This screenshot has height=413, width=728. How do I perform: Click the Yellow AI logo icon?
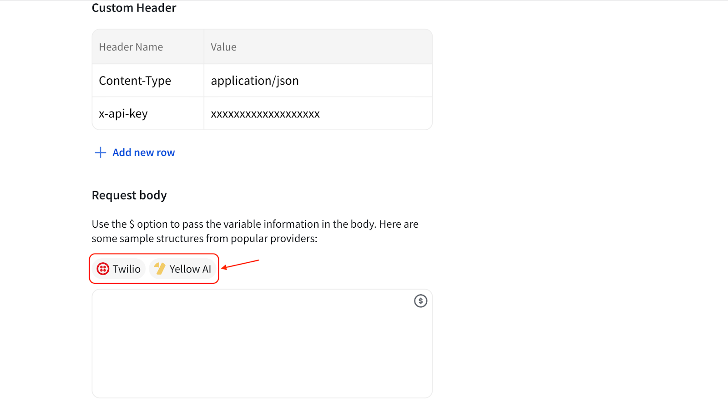[x=160, y=269]
